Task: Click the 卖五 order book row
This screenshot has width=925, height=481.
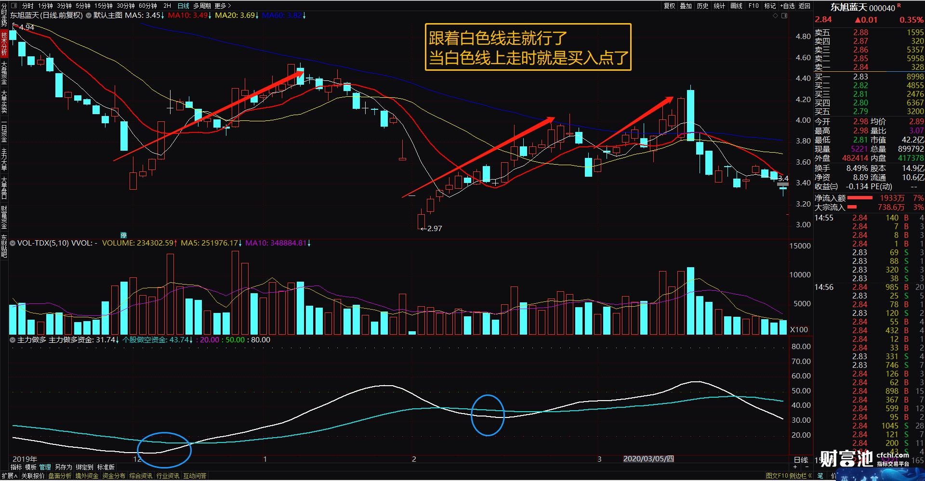Action: tap(869, 32)
